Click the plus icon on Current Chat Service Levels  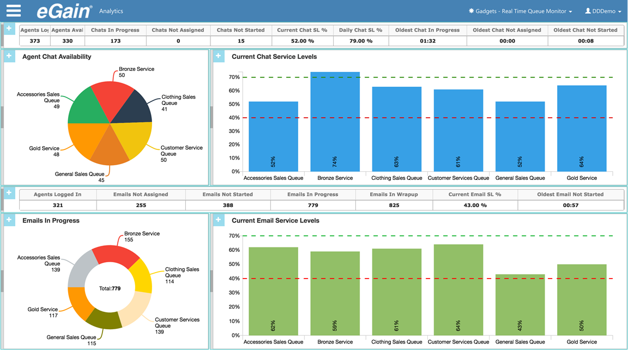tap(218, 56)
